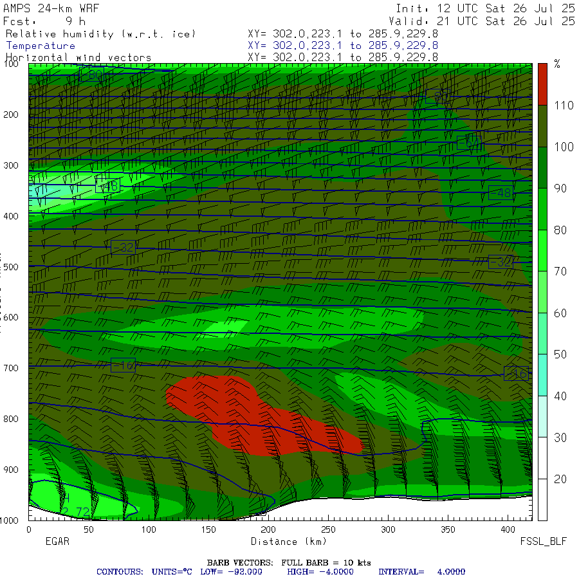Click the '%' unit above the colorbar

pyautogui.click(x=557, y=64)
